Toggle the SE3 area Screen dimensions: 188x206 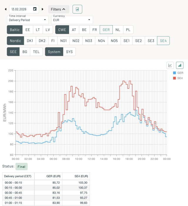tap(151, 41)
